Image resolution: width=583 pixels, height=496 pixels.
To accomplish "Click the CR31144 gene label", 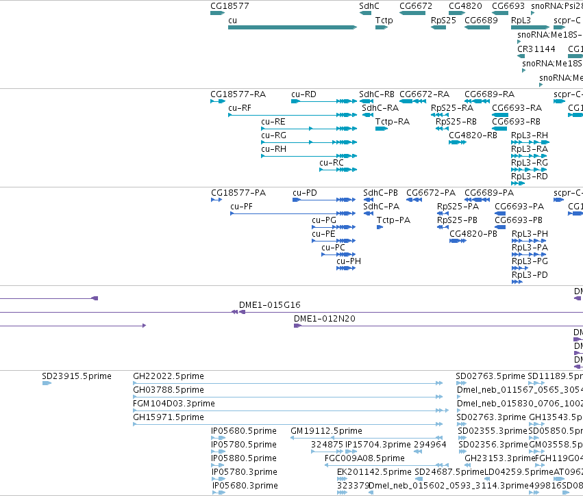I will [x=536, y=49].
